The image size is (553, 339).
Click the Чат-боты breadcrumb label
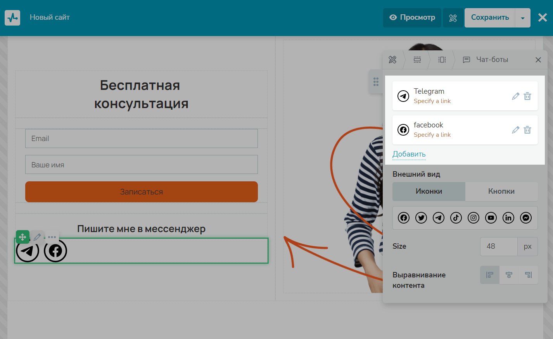point(492,60)
